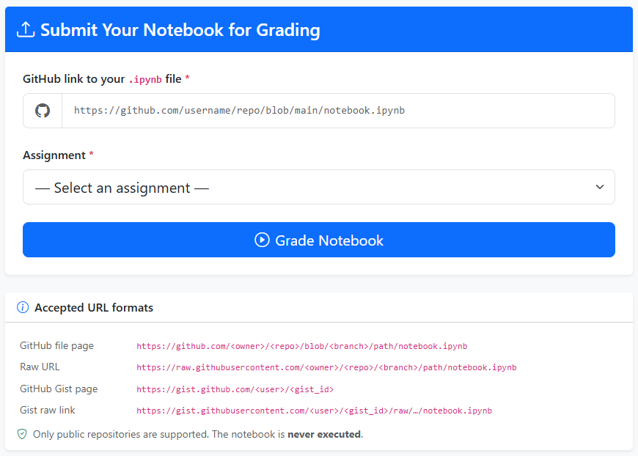Click the upload icon in the page header
638x456 pixels.
26,30
